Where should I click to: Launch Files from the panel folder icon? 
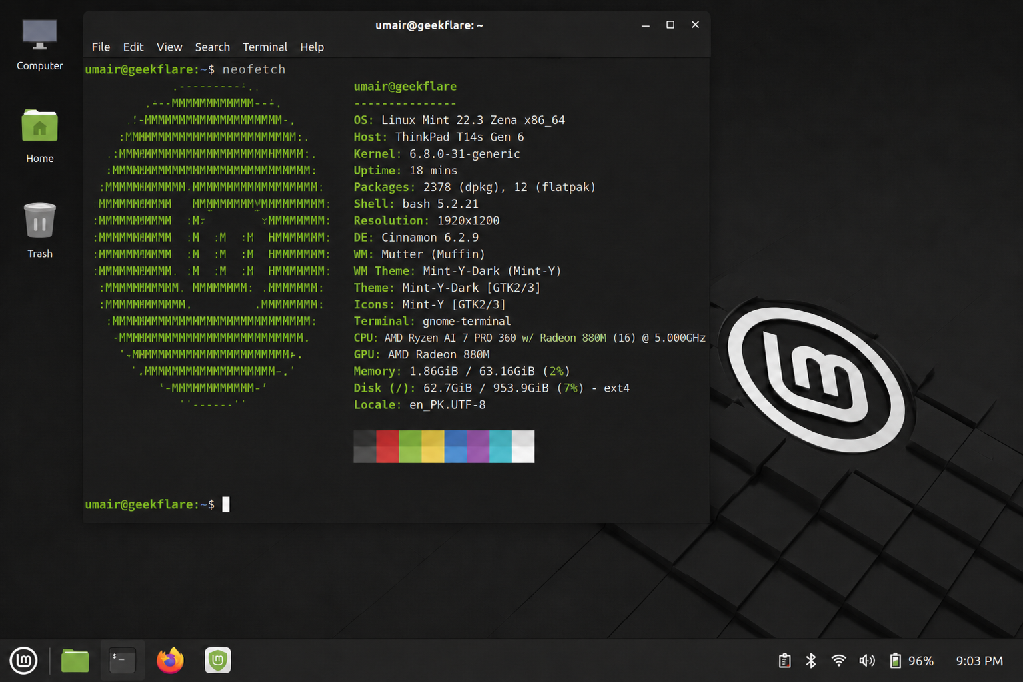(75, 661)
